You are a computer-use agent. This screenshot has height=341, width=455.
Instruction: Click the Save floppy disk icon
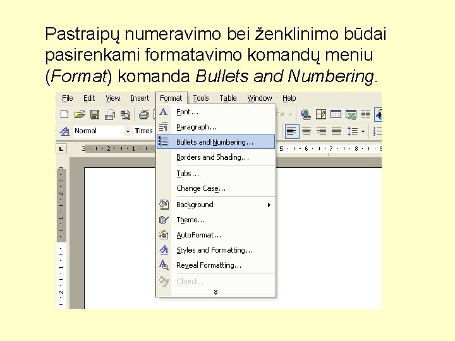(95, 114)
